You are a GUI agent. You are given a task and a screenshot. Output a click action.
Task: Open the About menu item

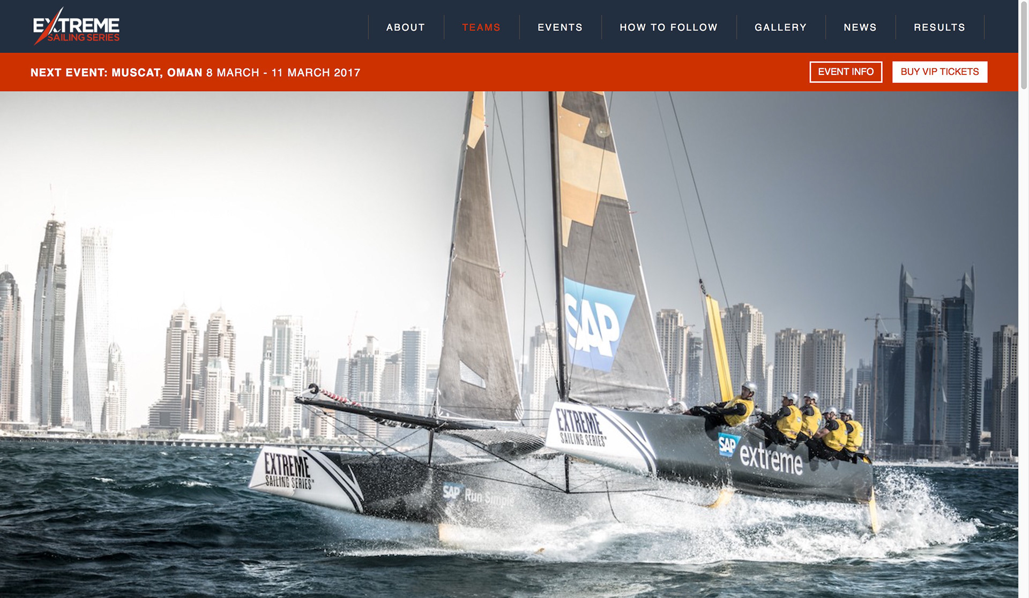point(406,27)
